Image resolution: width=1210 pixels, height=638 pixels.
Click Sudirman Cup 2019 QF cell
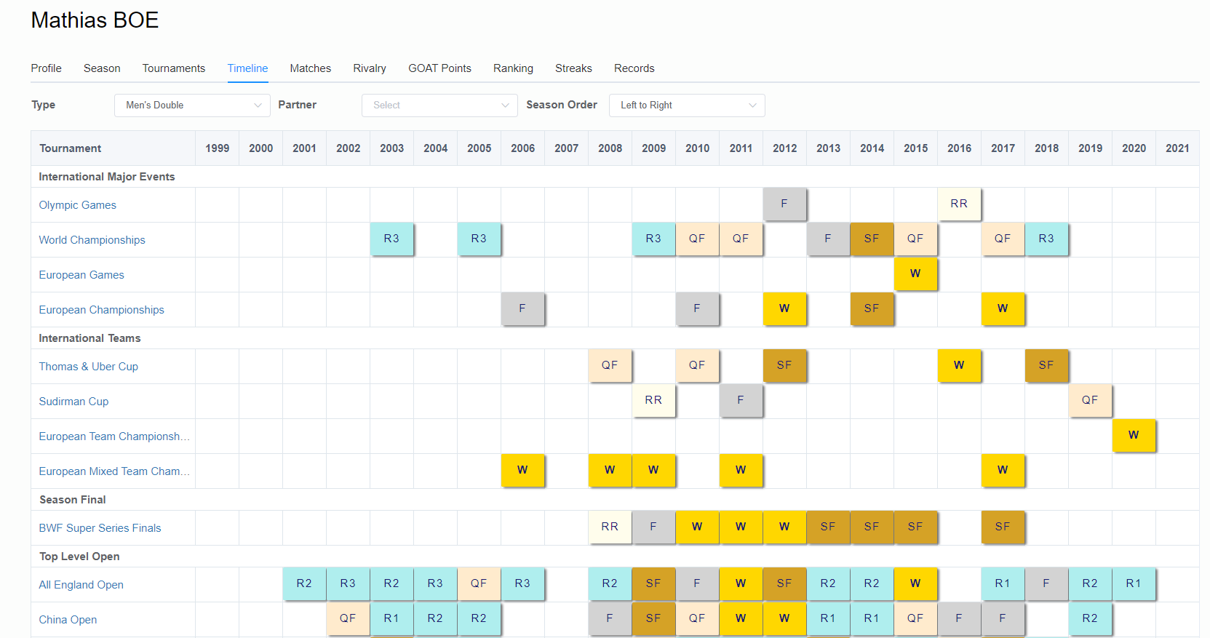click(x=1090, y=400)
